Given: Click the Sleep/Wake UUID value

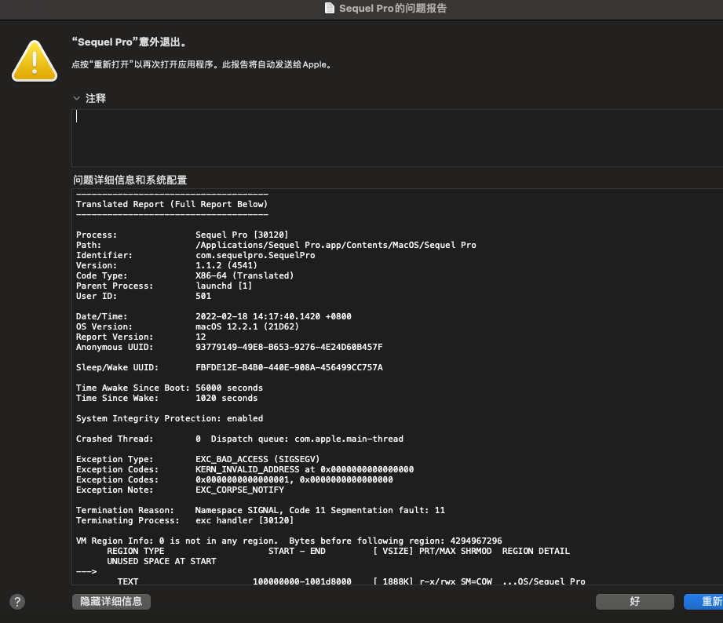Looking at the screenshot, I should click(289, 367).
